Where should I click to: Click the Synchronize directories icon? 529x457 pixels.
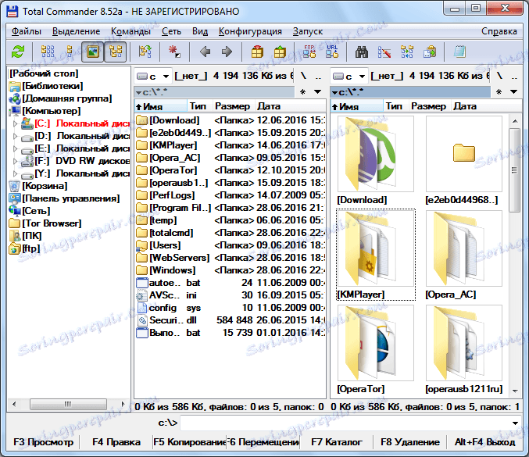[407, 52]
